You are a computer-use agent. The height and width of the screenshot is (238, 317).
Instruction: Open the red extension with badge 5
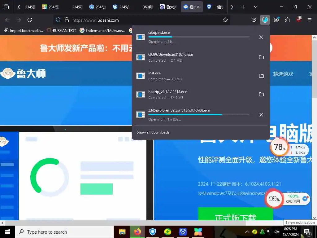[x=299, y=20]
